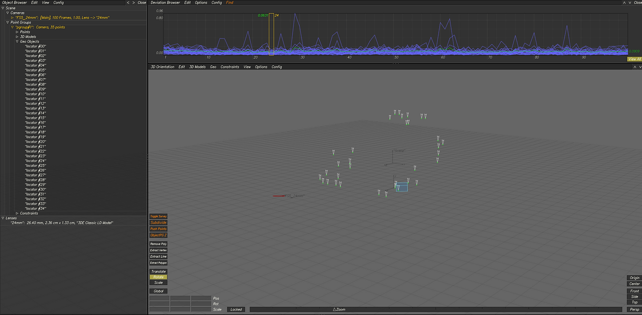Viewport: 642px width, 315px height.
Task: Expand the FS5_24mm camera entry
Action: pyautogui.click(x=12, y=18)
